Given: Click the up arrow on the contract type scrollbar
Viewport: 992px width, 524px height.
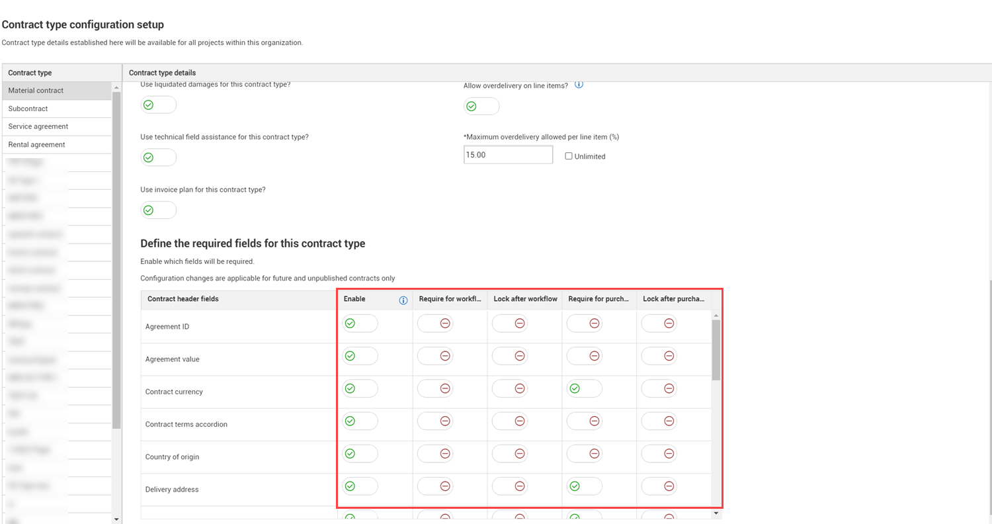Looking at the screenshot, I should [x=116, y=88].
